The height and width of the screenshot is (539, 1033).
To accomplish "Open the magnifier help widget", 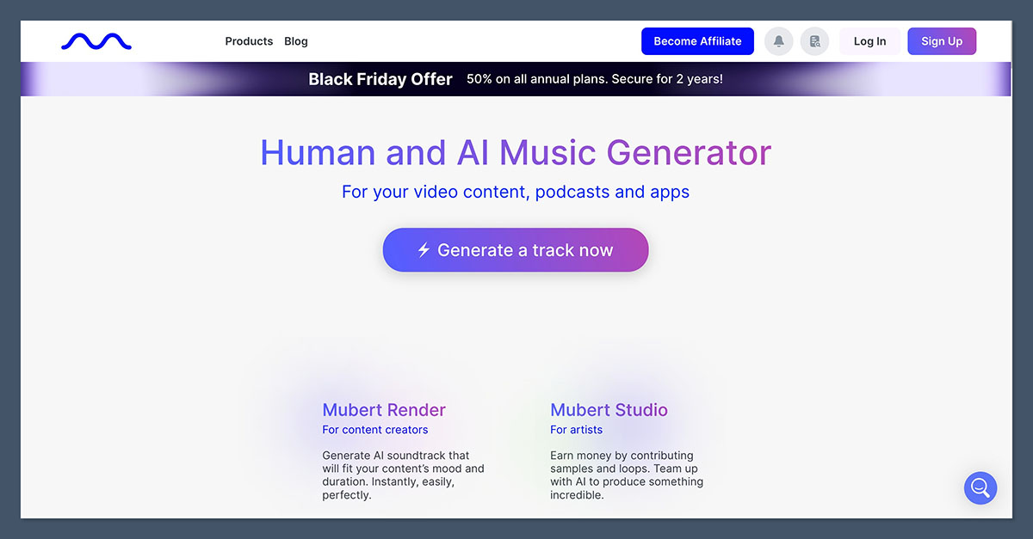I will tap(980, 488).
